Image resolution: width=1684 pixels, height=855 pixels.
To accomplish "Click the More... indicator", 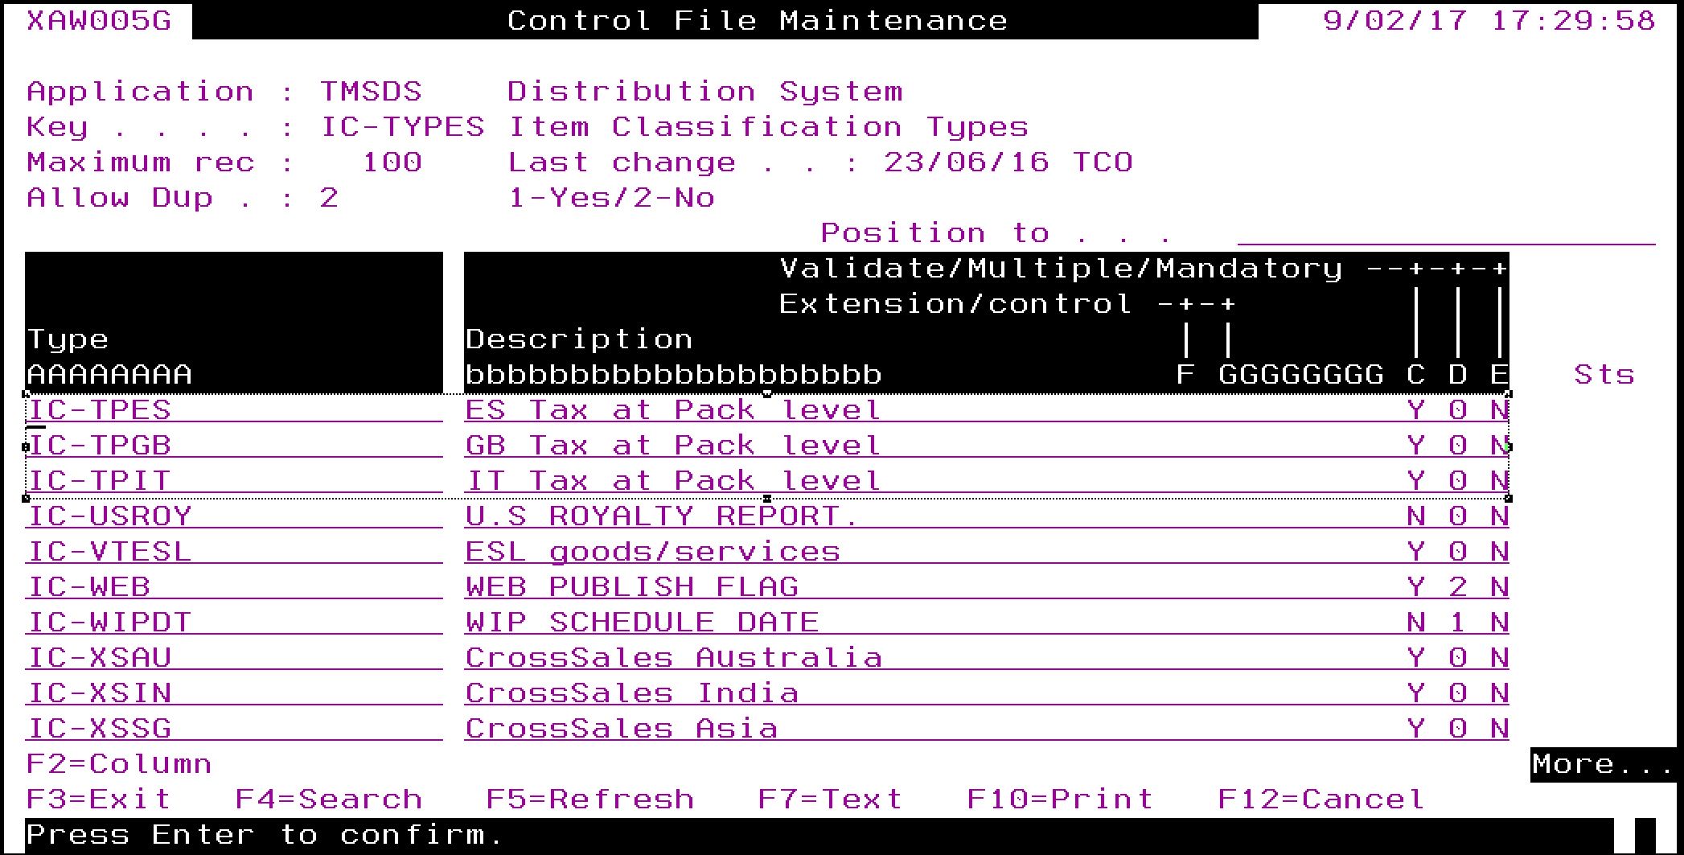I will (x=1603, y=763).
